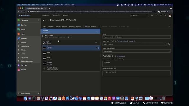The width and height of the screenshot is (189, 106).
Task: Select Releases under Pipelines
Action: [23, 50]
